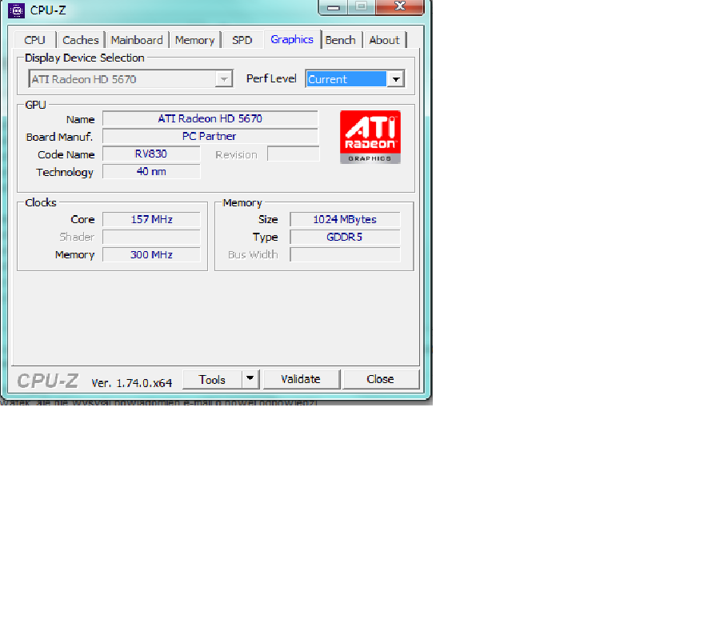Viewport: 704px width, 627px height.
Task: Click the CPU-Z title bar text
Action: tap(48, 10)
